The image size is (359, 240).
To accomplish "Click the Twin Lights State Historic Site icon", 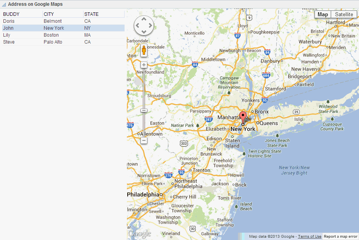I will pos(244,154).
